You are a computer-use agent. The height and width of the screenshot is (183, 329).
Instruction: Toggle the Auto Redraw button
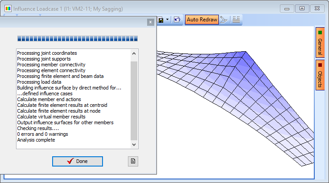pos(202,20)
